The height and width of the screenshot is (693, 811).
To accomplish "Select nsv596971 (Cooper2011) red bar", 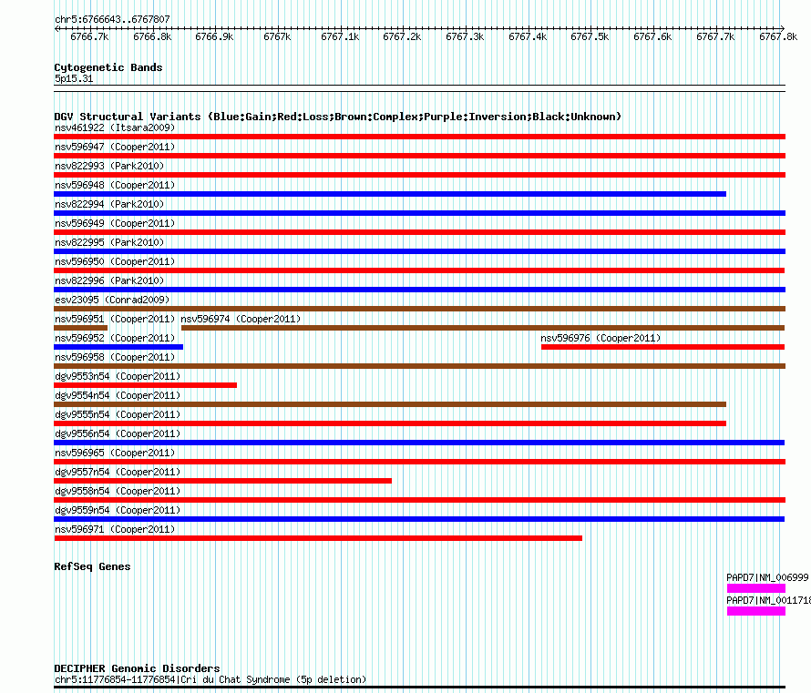I will tap(318, 538).
